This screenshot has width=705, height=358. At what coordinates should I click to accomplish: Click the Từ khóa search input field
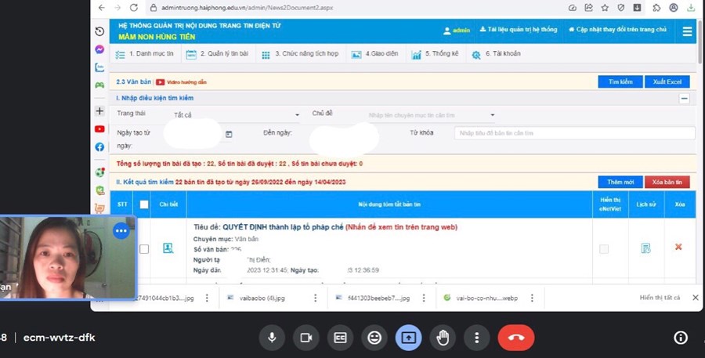coord(573,133)
